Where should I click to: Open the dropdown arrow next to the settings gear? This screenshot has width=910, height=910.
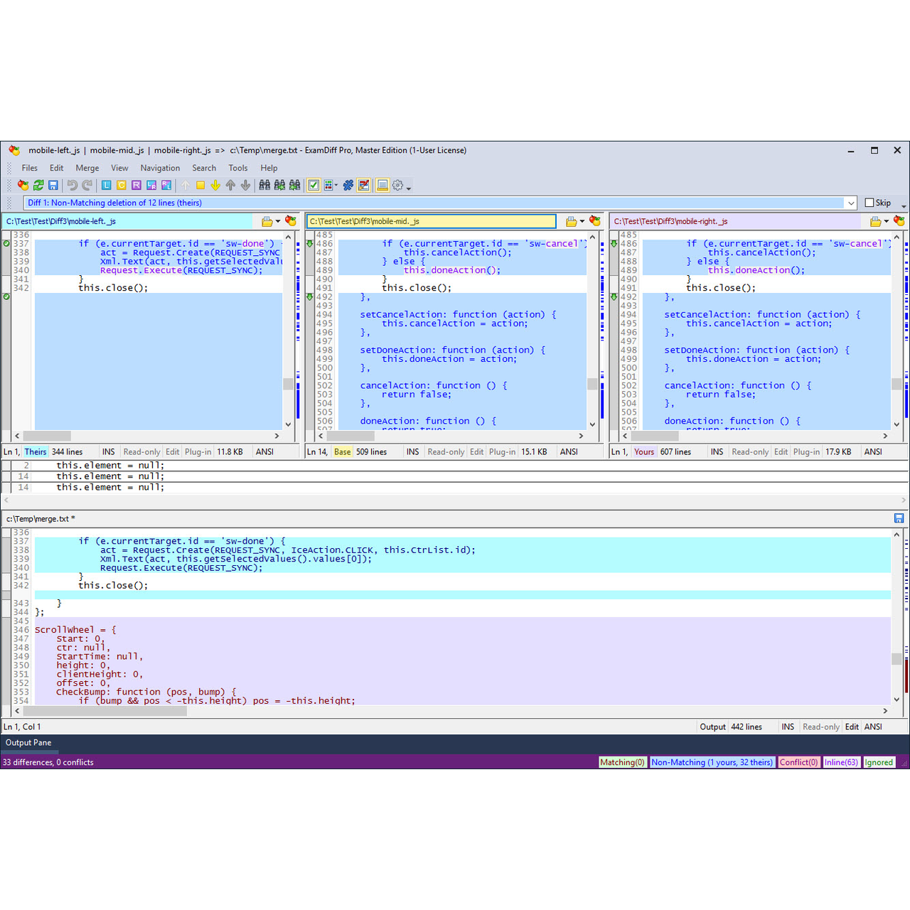(x=409, y=187)
